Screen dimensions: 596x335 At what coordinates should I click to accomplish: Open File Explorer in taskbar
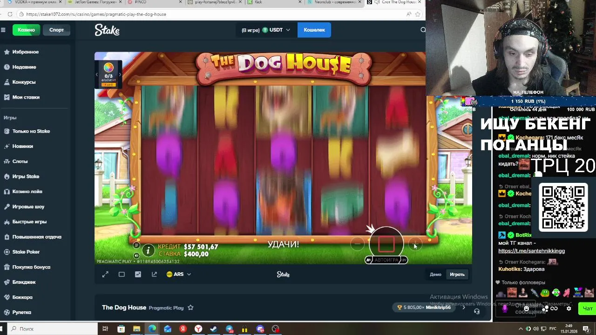tap(136, 329)
